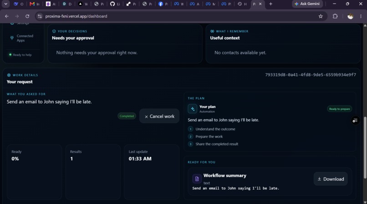Image resolution: width=367 pixels, height=204 pixels.
Task: Click the Your Decisions shield icon
Action: point(54,31)
